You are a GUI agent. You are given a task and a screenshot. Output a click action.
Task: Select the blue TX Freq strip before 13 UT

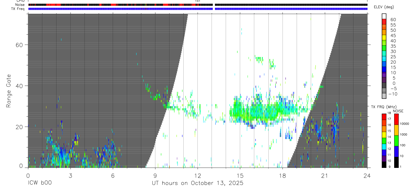(x=121, y=9)
